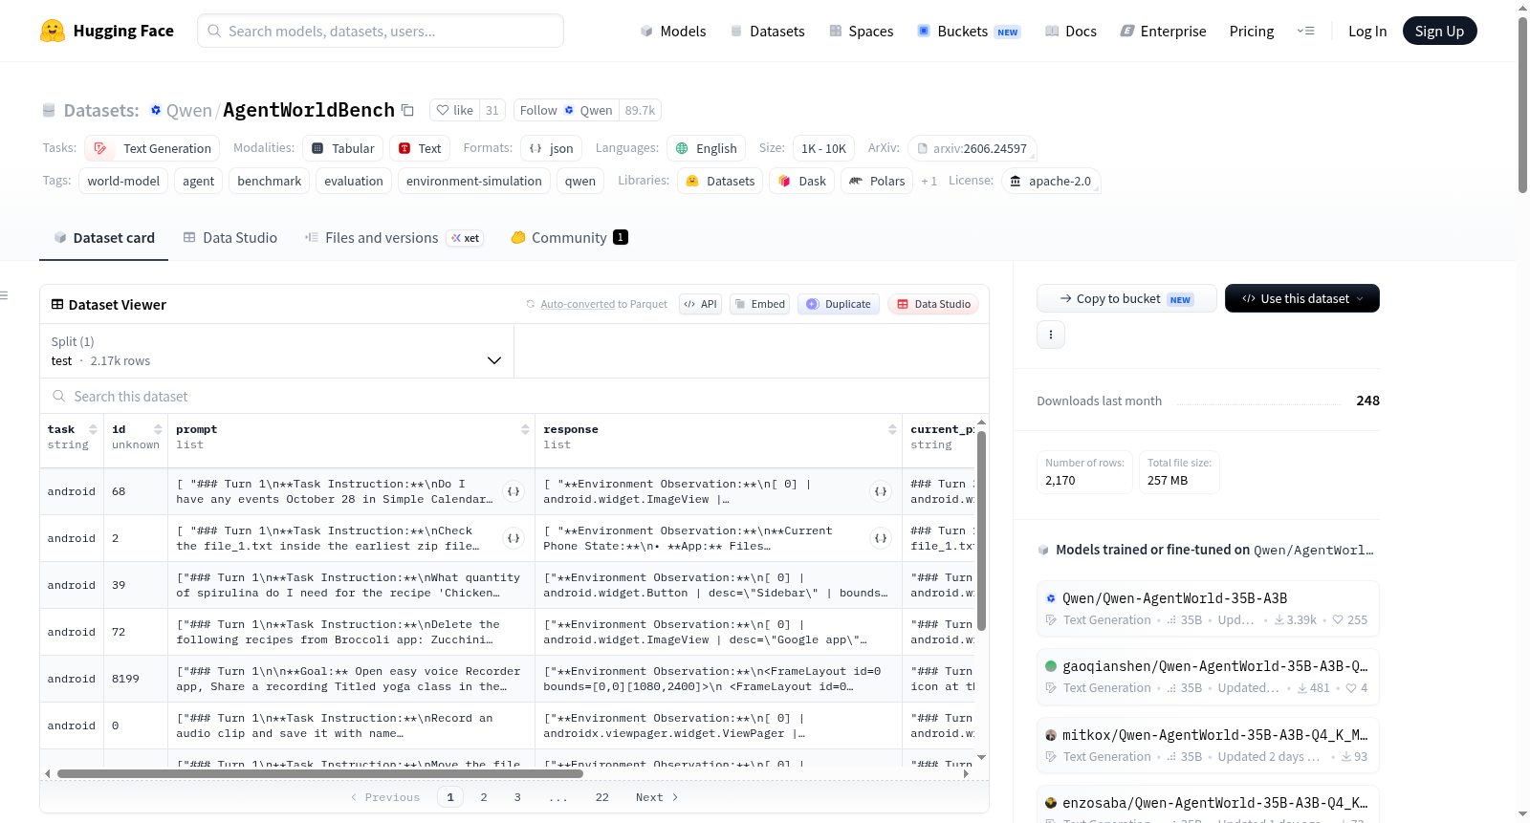This screenshot has height=823, width=1530.
Task: Click the horizontal scrollbar of the table
Action: tap(320, 773)
